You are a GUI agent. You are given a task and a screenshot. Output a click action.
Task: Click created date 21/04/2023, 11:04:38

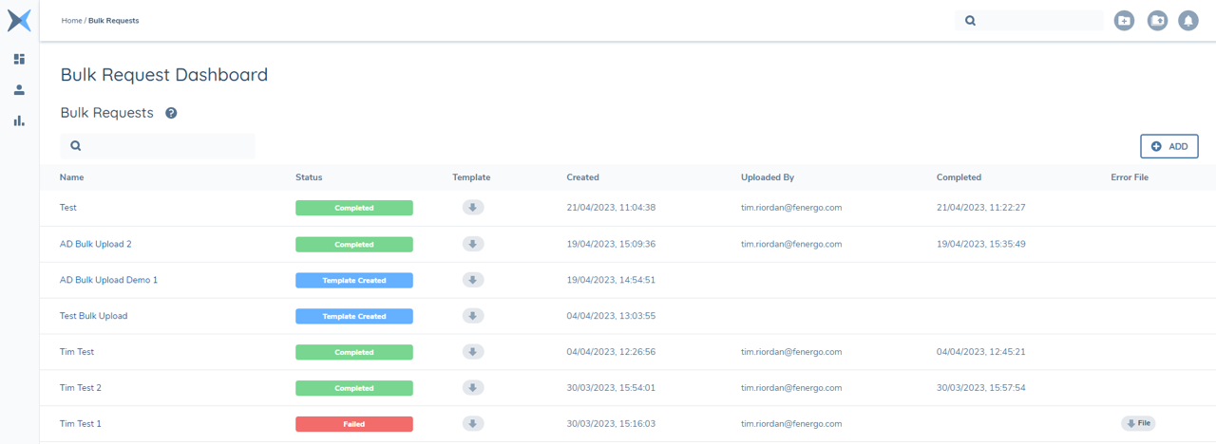point(611,208)
